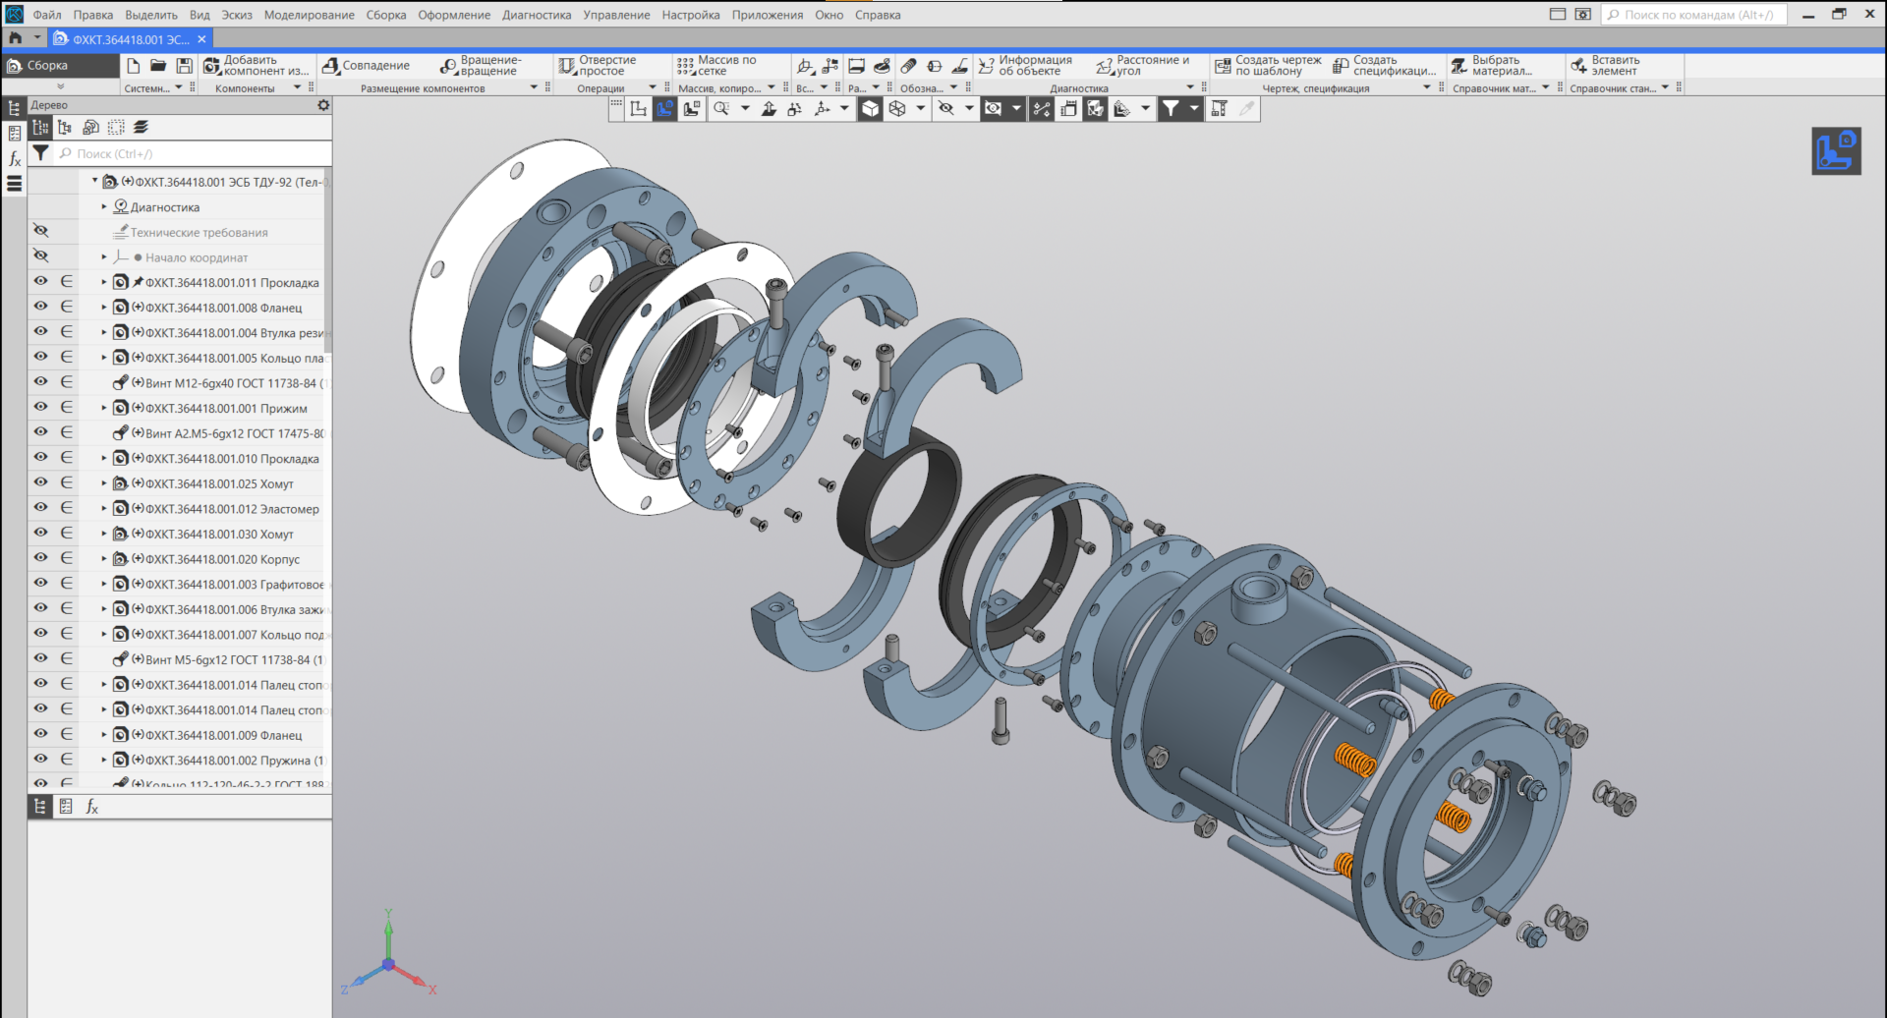Expand the Прижим 001 tree node
The height and width of the screenshot is (1018, 1887).
pyautogui.click(x=104, y=408)
